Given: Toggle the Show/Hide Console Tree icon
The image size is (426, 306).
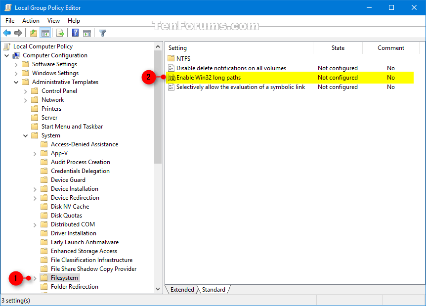Looking at the screenshot, I should tap(44, 33).
